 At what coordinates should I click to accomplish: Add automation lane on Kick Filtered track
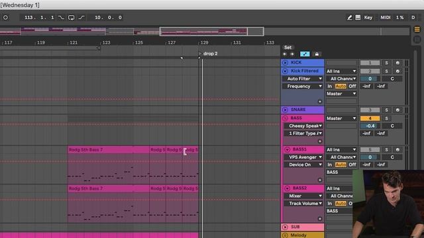point(320,102)
